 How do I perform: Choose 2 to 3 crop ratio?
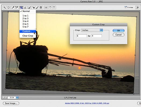tap(28, 19)
